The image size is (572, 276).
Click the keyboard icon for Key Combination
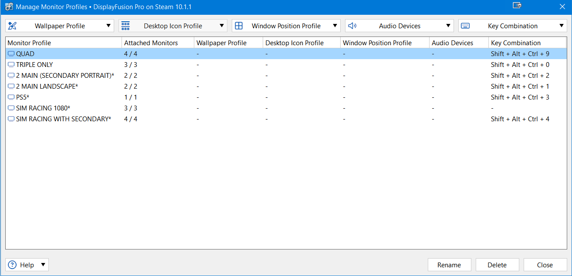click(465, 26)
